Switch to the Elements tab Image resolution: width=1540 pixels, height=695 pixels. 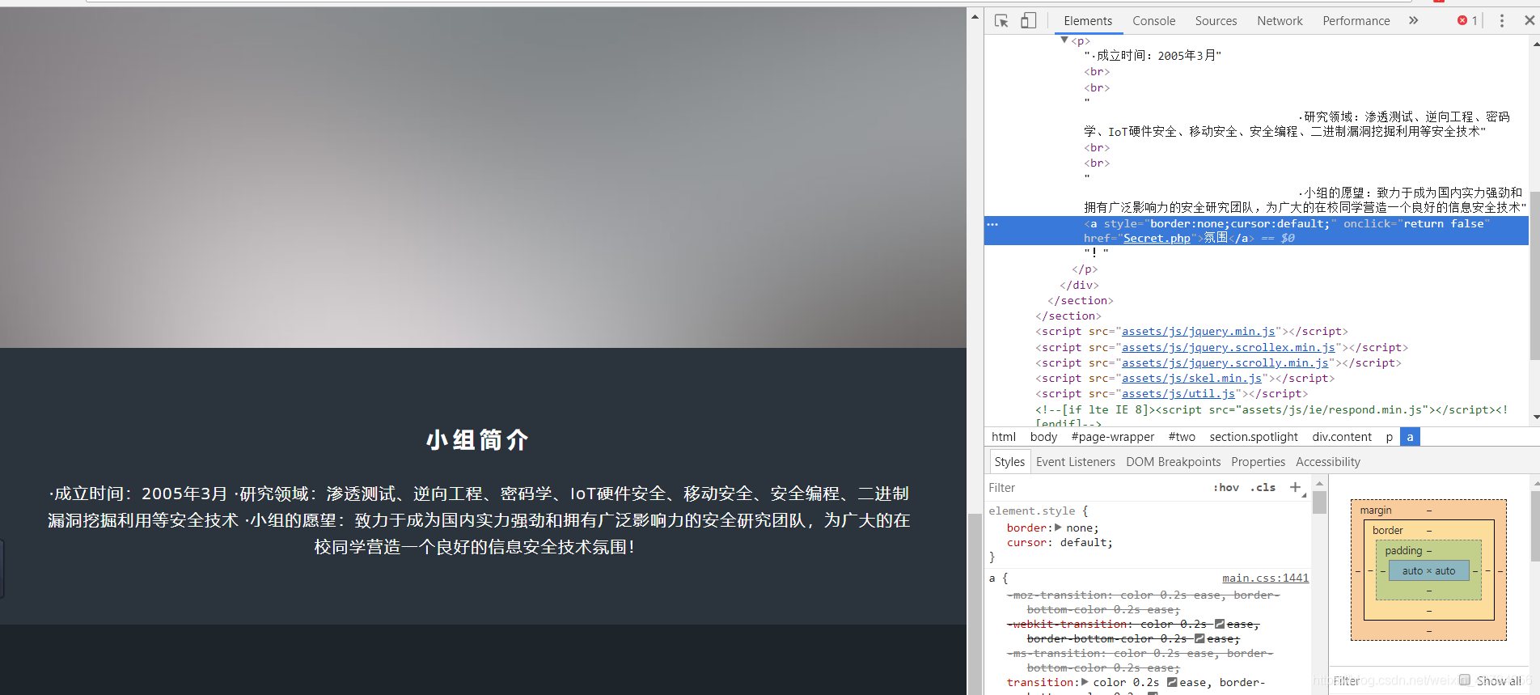pyautogui.click(x=1088, y=21)
